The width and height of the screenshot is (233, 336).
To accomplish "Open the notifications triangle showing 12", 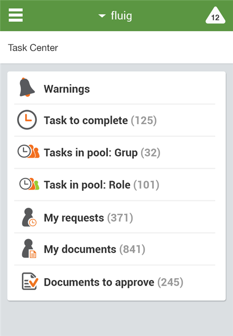I will 215,15.
